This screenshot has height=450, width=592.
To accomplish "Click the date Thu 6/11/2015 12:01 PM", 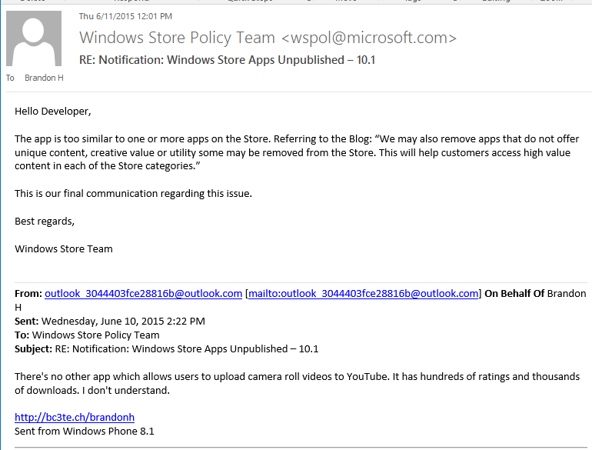I will click(x=125, y=16).
